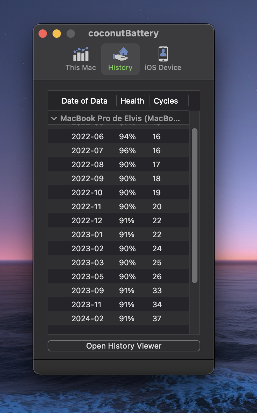Select the History hand-and-house icon

tap(120, 54)
